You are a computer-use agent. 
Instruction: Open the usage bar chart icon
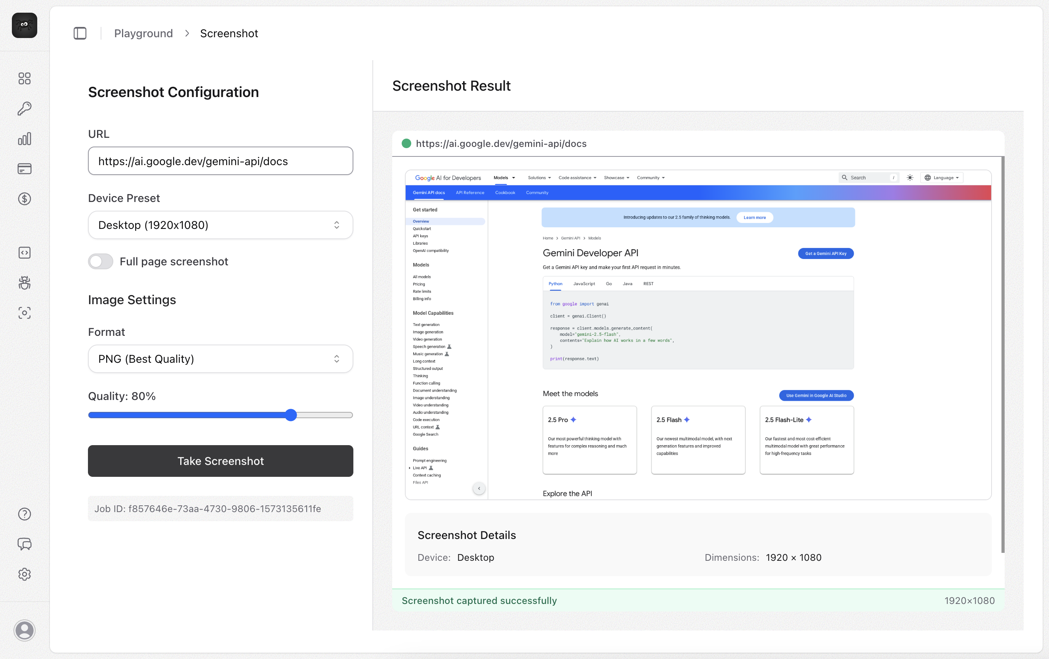pyautogui.click(x=25, y=139)
